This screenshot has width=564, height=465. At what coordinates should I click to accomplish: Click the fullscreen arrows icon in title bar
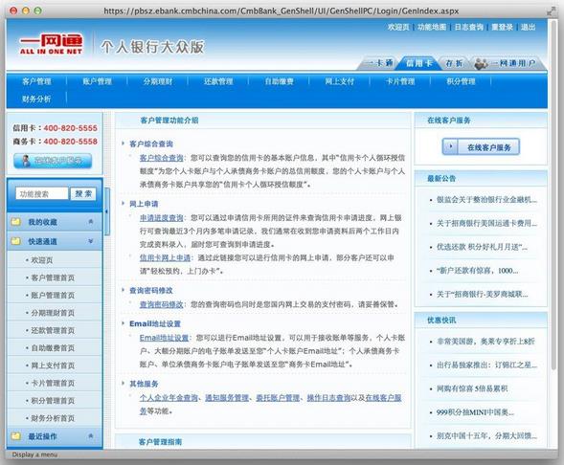551,11
